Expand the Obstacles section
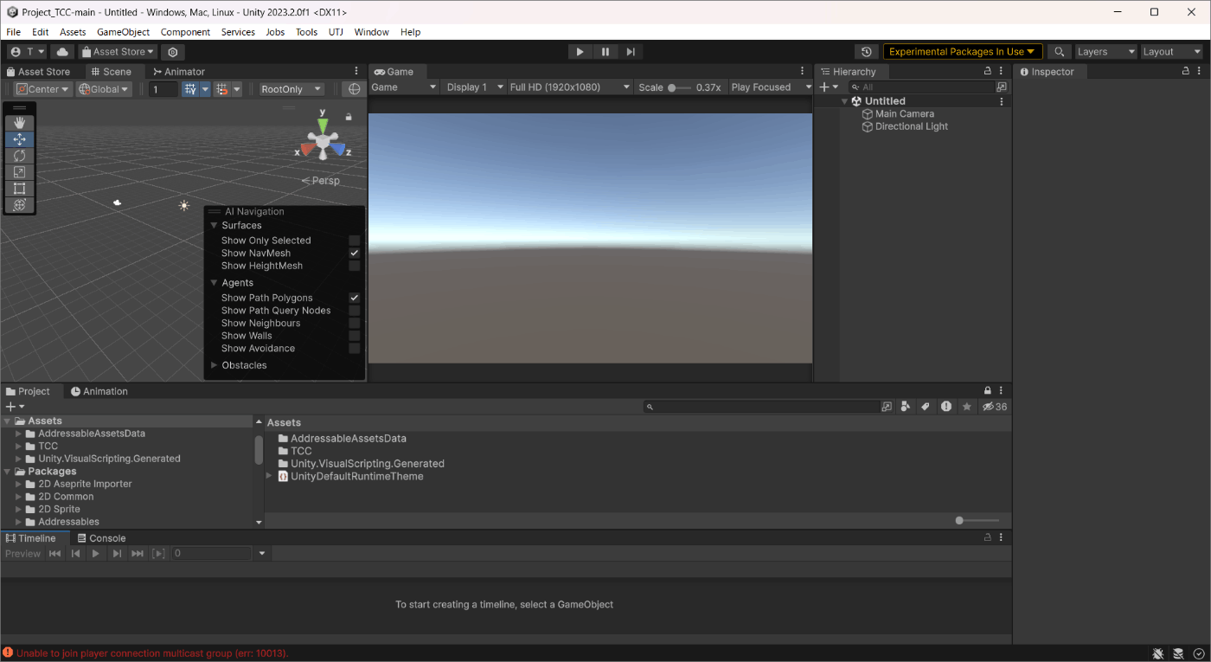The image size is (1211, 662). [215, 365]
